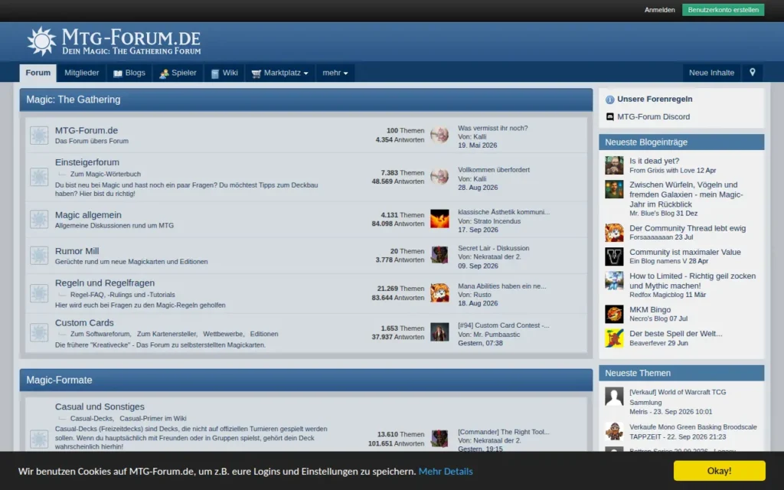Click forum status icon beside Magic allgemein
The image size is (784, 490).
point(39,219)
